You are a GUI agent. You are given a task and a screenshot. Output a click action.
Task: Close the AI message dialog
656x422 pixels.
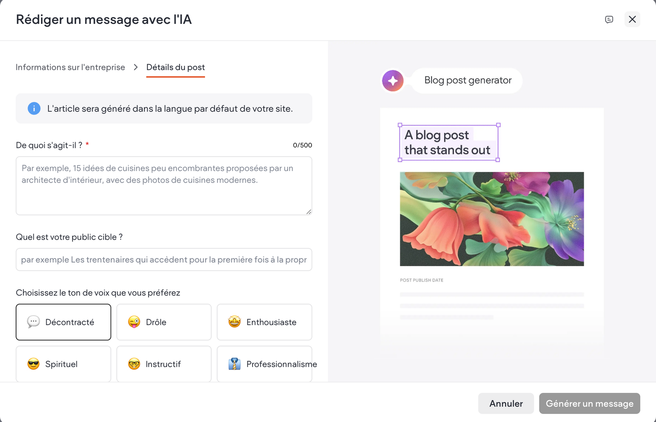pyautogui.click(x=632, y=19)
